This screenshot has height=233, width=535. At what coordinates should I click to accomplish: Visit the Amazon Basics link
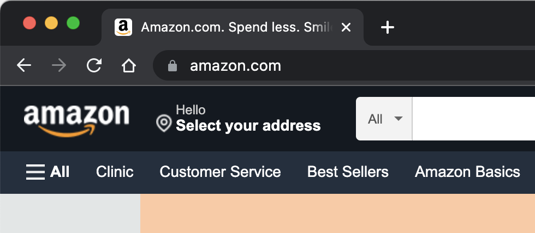coord(467,172)
